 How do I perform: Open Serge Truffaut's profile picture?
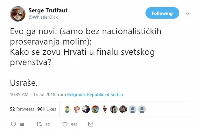(18, 13)
